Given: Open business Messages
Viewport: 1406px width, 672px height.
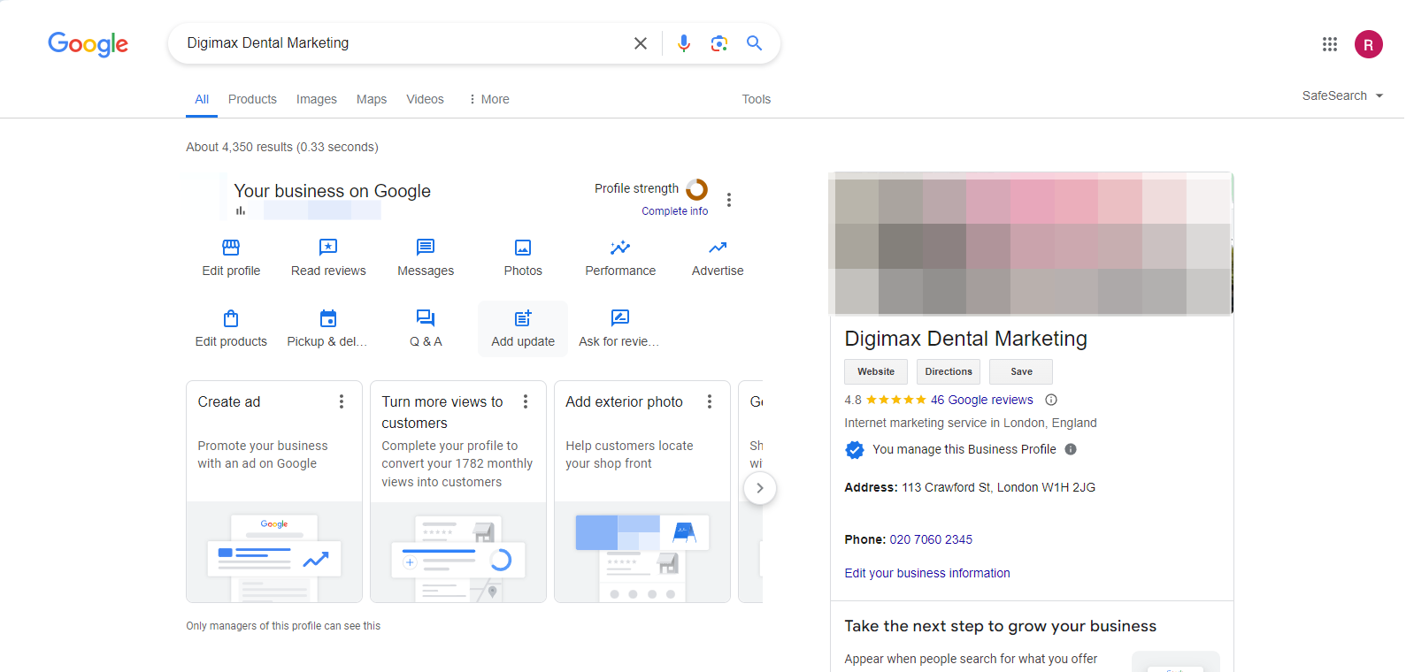Looking at the screenshot, I should pos(426,258).
